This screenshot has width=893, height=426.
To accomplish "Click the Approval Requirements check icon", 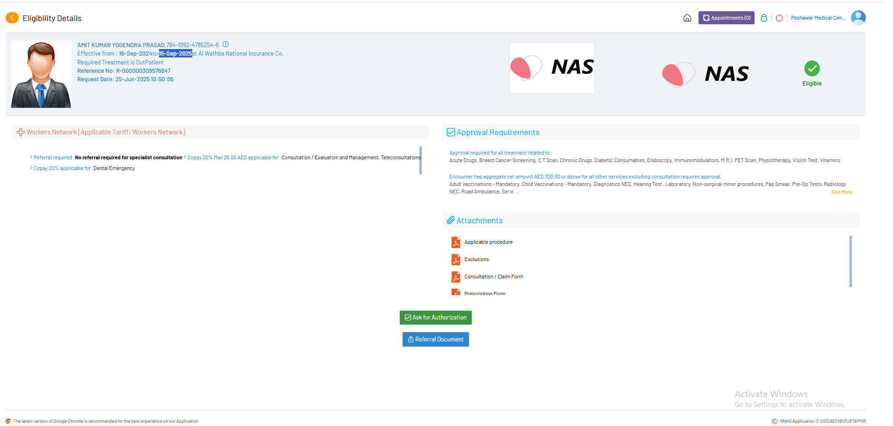I will tap(451, 132).
